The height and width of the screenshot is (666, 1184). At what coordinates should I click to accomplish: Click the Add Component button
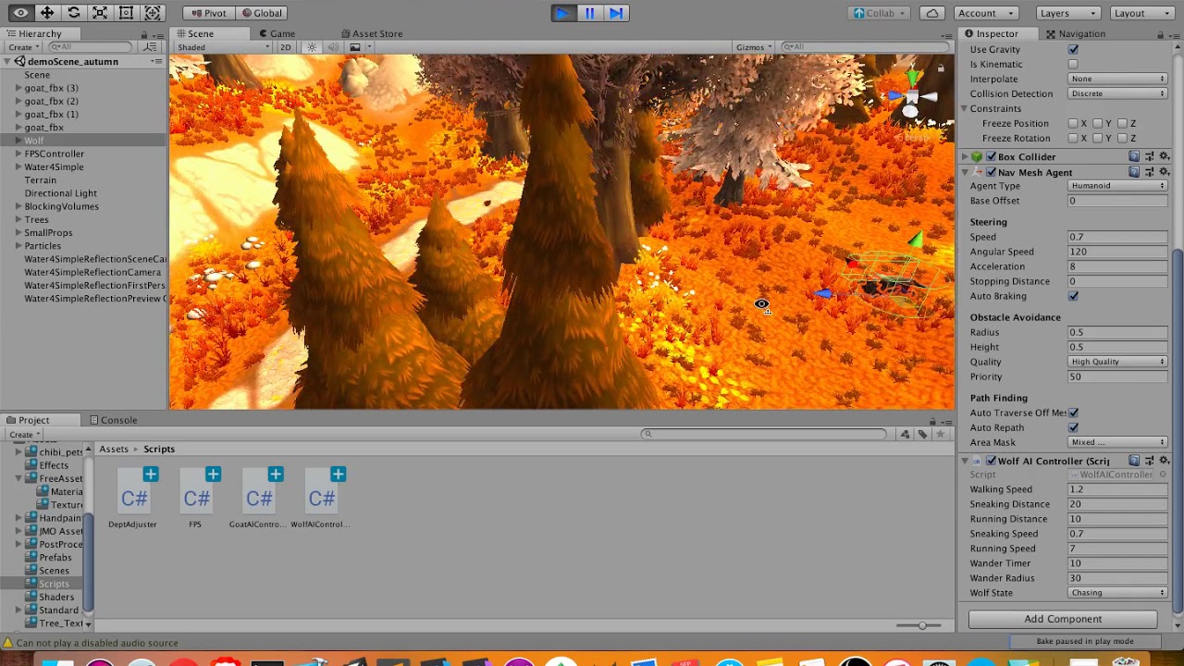click(x=1063, y=619)
